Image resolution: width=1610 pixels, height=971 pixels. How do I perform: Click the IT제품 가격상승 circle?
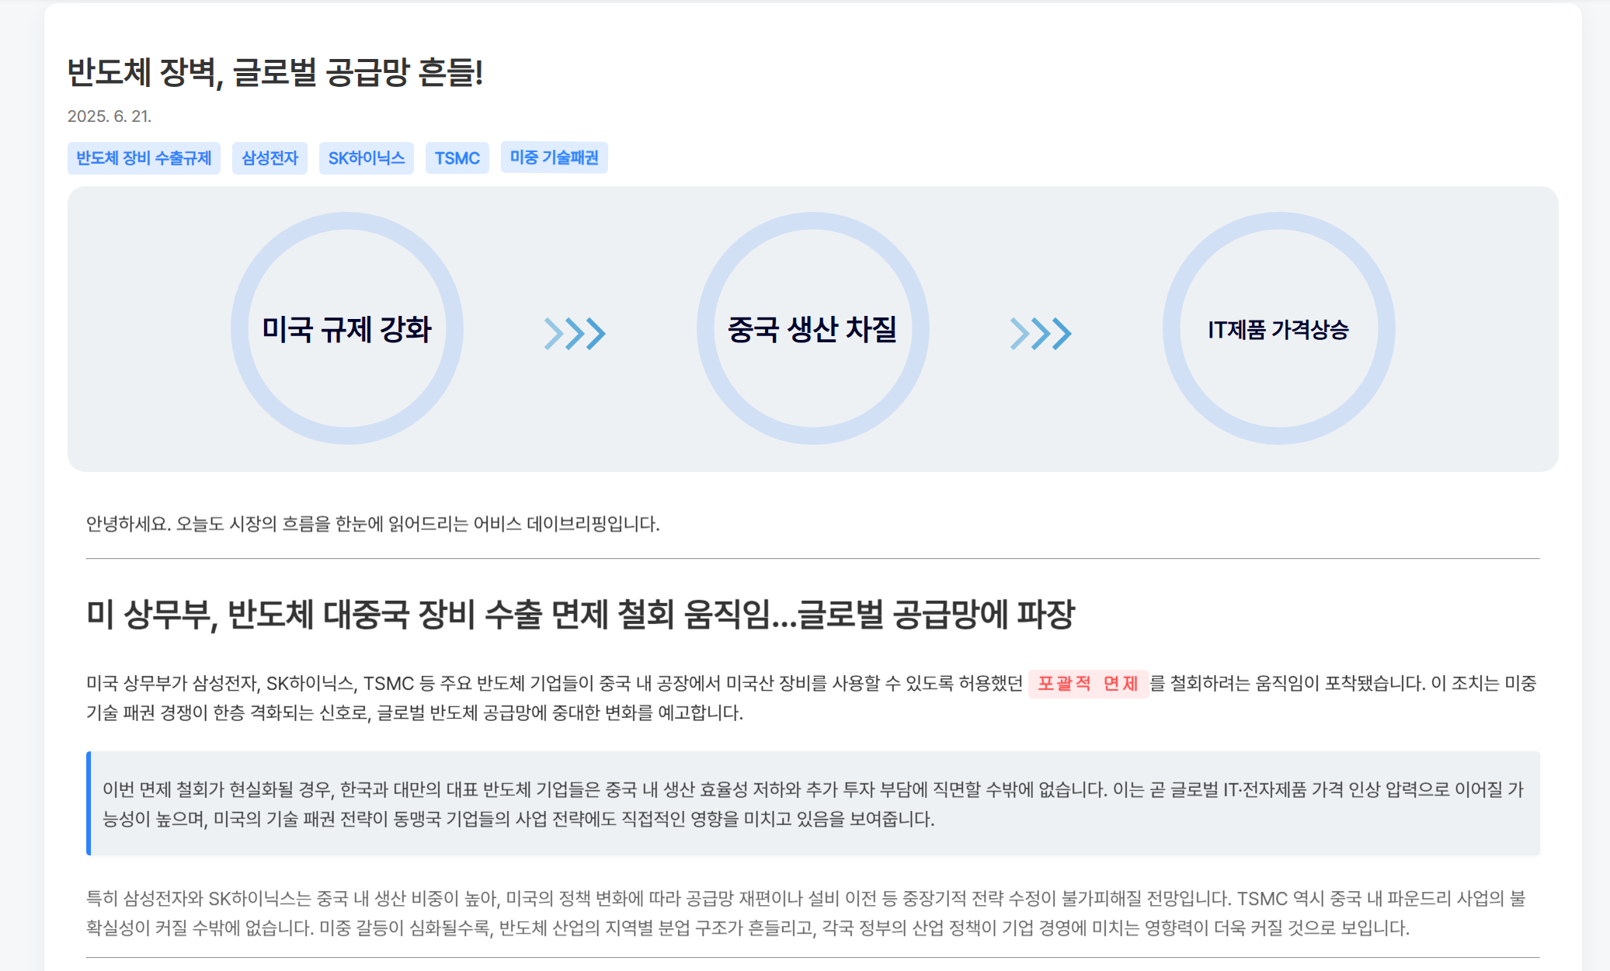1278,328
